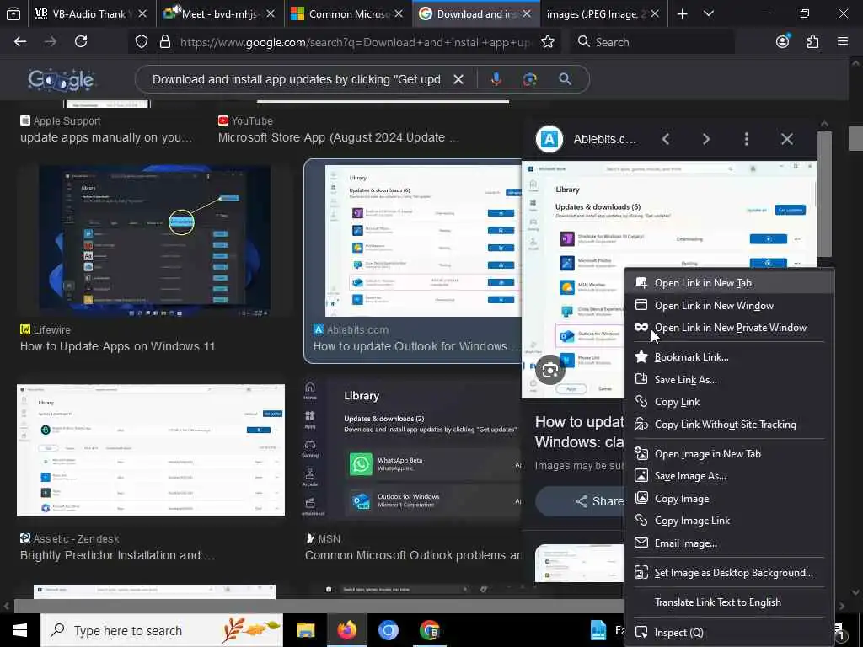This screenshot has height=647, width=863.
Task: Switch to images (JPEG Image) tab
Action: point(603,14)
